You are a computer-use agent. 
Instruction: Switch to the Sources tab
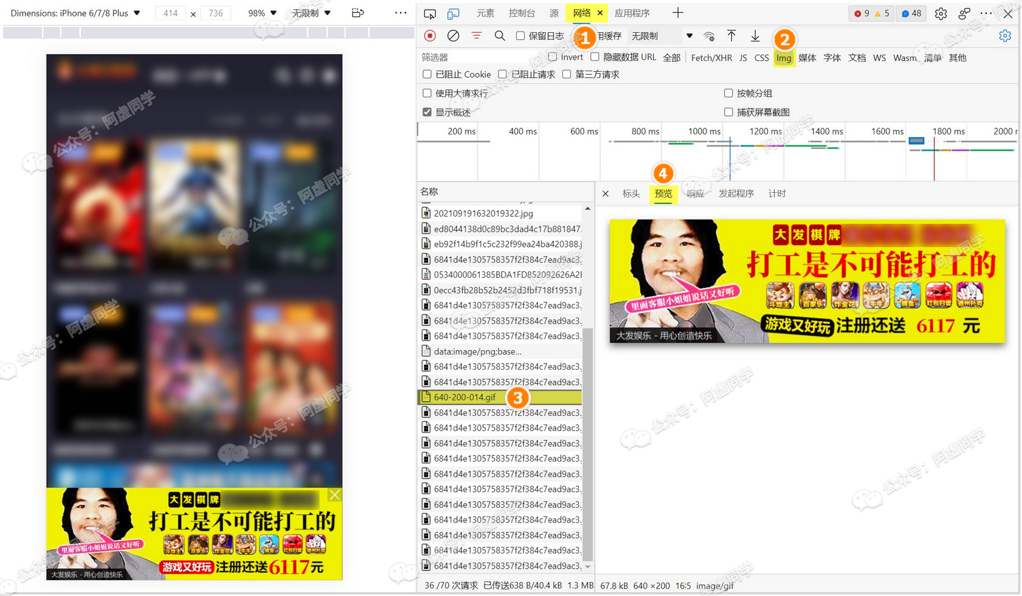coord(554,13)
